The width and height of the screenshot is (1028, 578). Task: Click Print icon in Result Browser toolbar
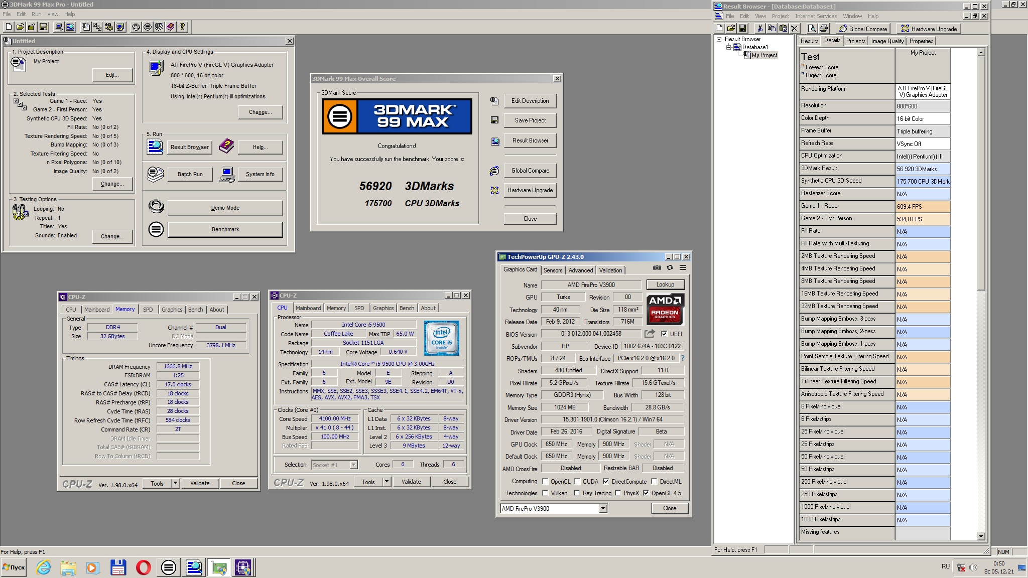(x=824, y=29)
